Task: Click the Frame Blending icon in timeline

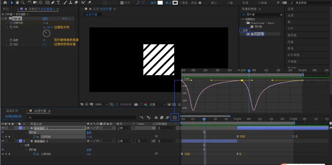Action: [162, 118]
